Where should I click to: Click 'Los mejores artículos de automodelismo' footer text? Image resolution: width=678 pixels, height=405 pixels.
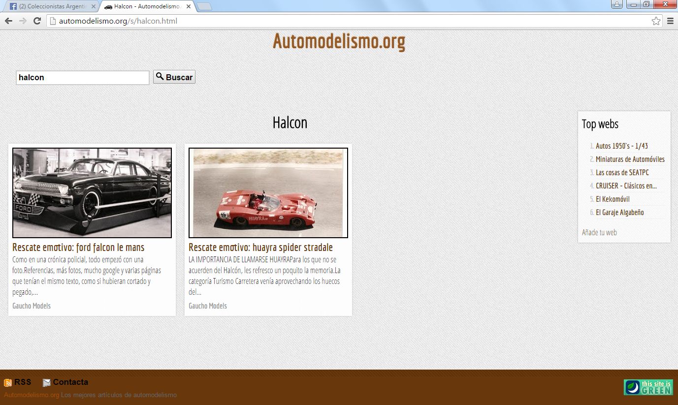tap(119, 395)
